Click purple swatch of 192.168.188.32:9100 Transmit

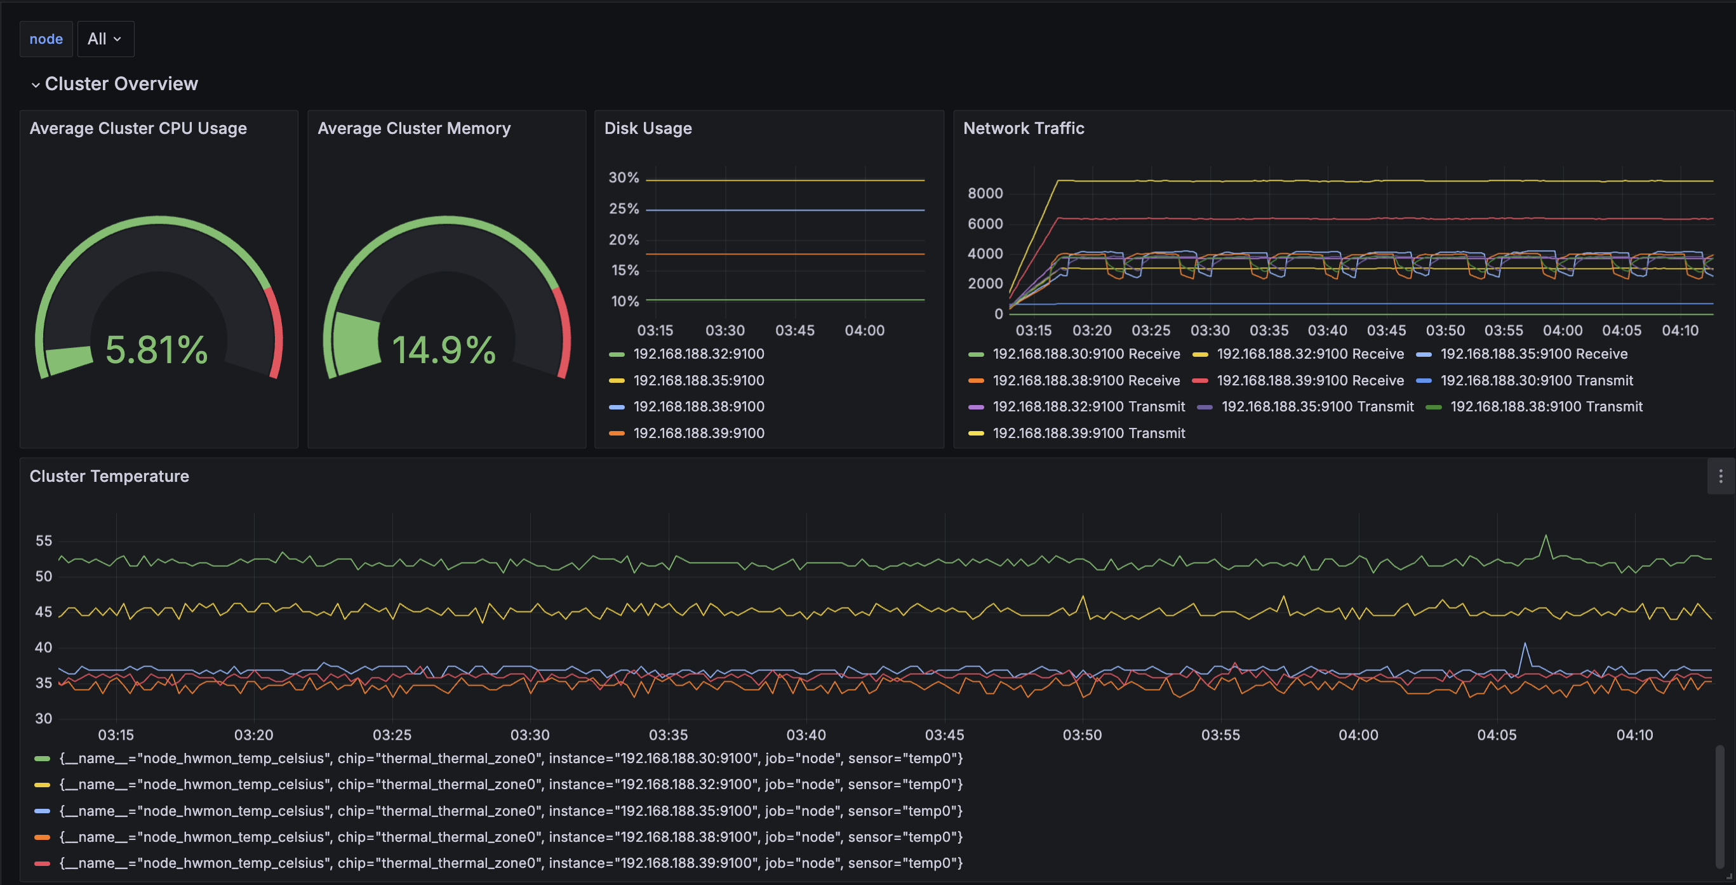(x=976, y=407)
